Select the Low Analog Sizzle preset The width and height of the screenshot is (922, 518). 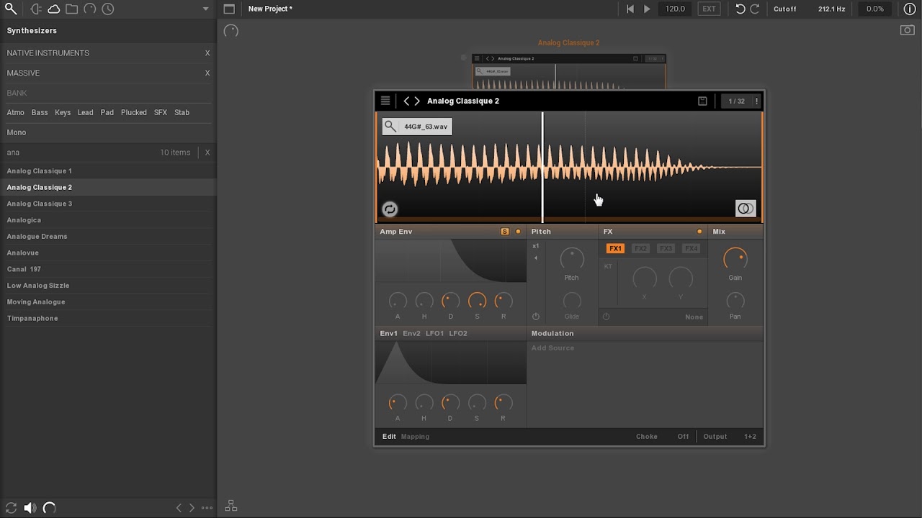(x=108, y=286)
